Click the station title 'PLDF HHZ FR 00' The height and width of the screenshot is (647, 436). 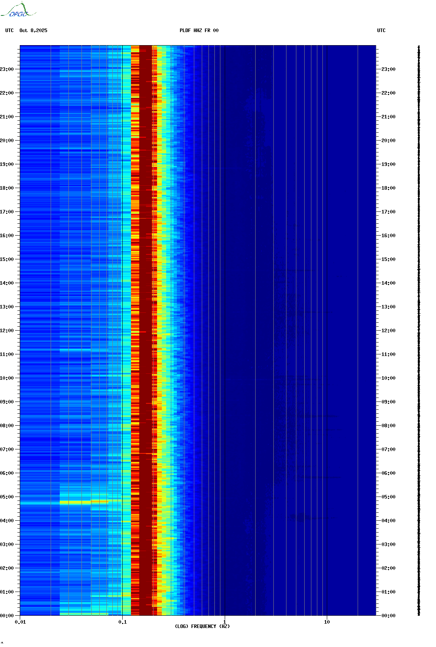pos(199,30)
